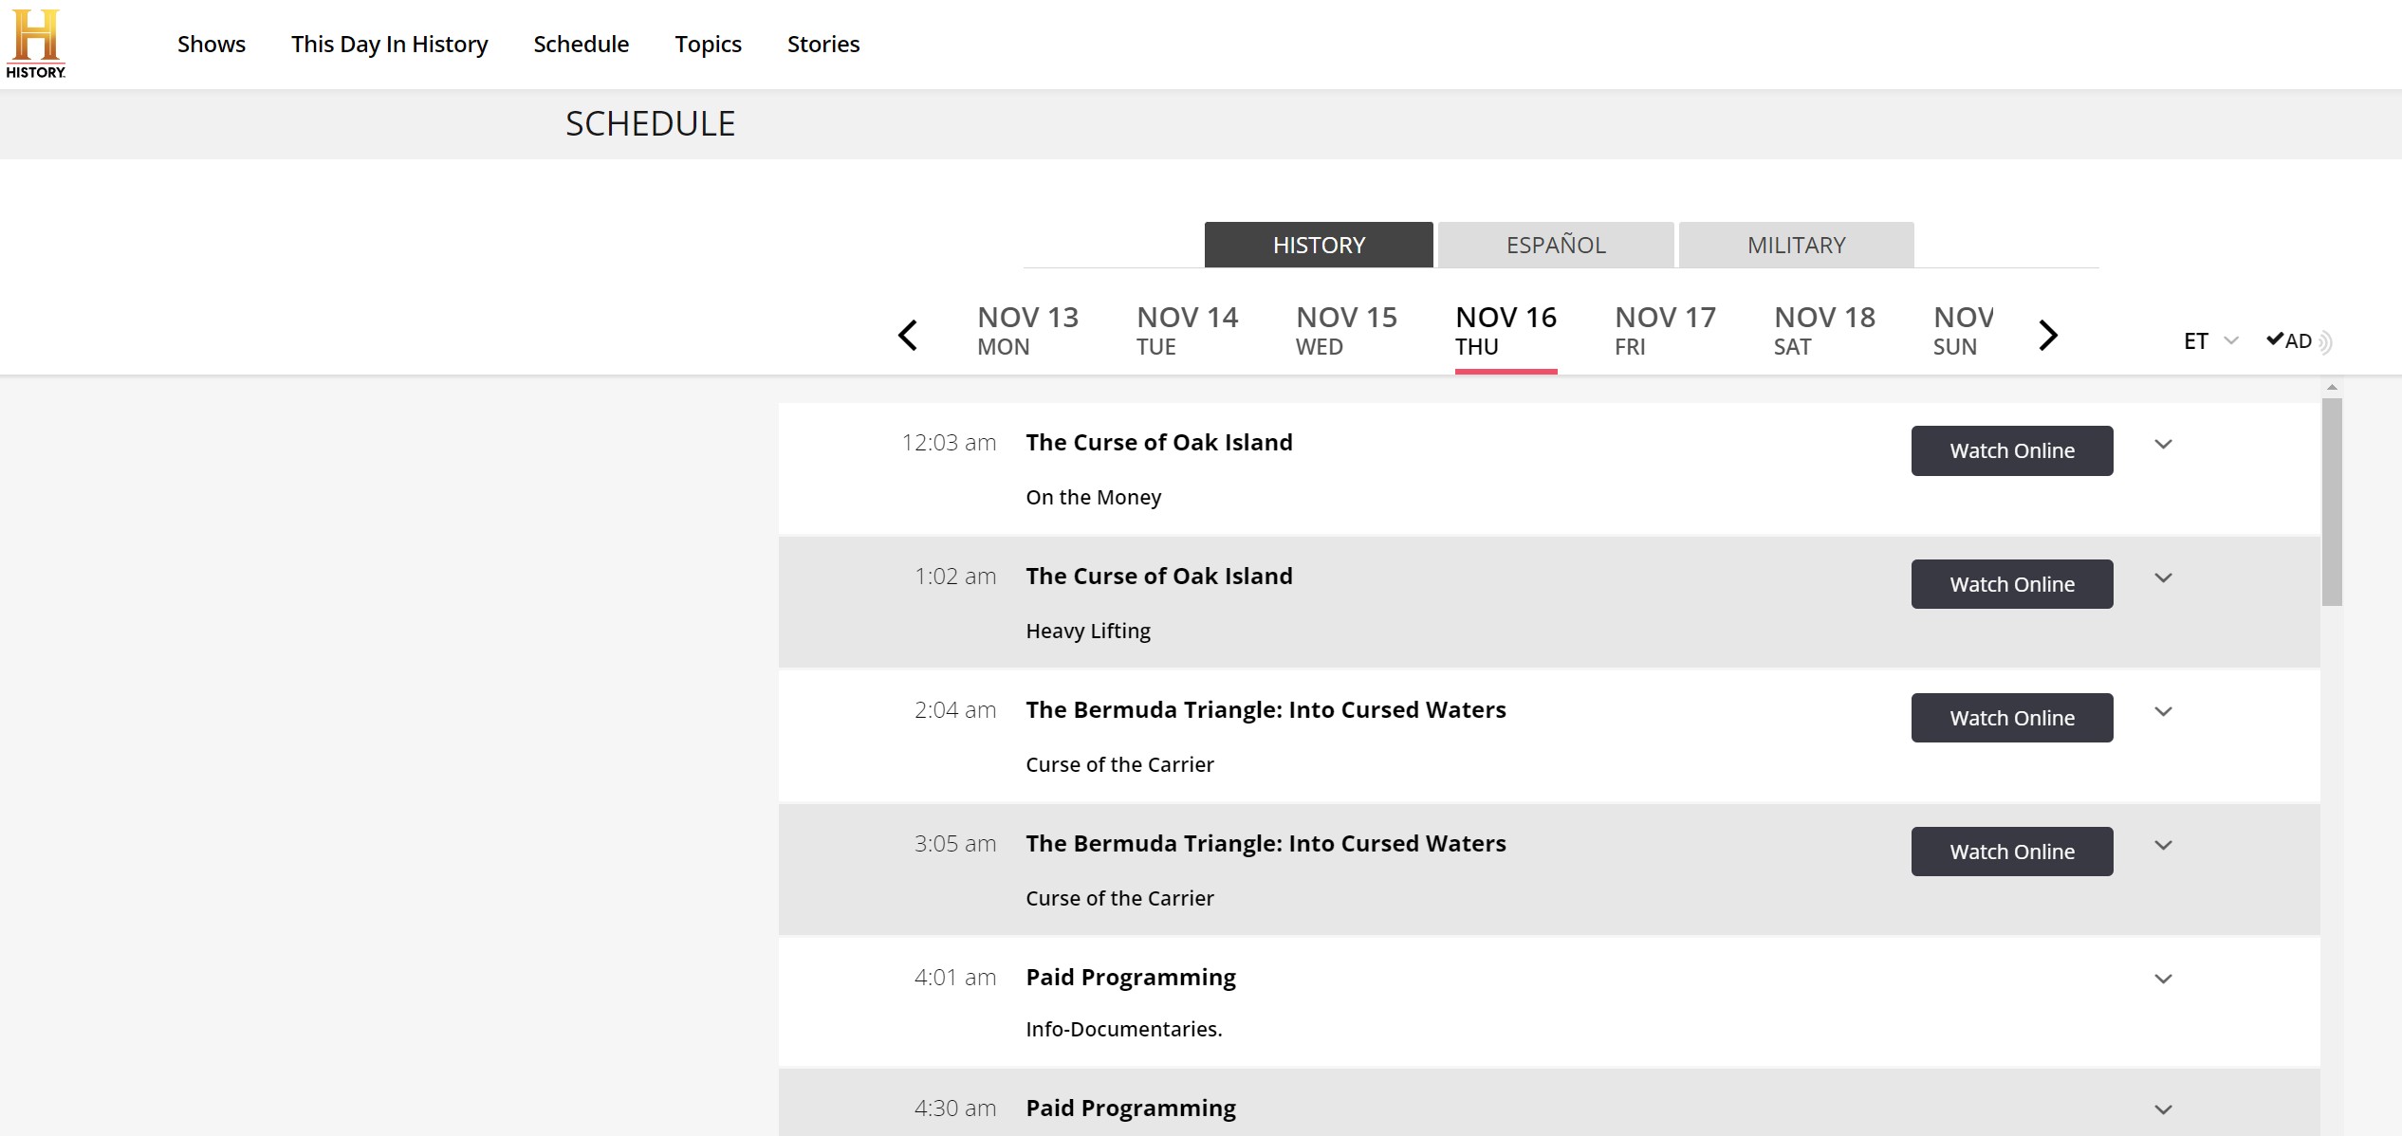Open the Stories nav item
2402x1136 pixels.
point(823,44)
